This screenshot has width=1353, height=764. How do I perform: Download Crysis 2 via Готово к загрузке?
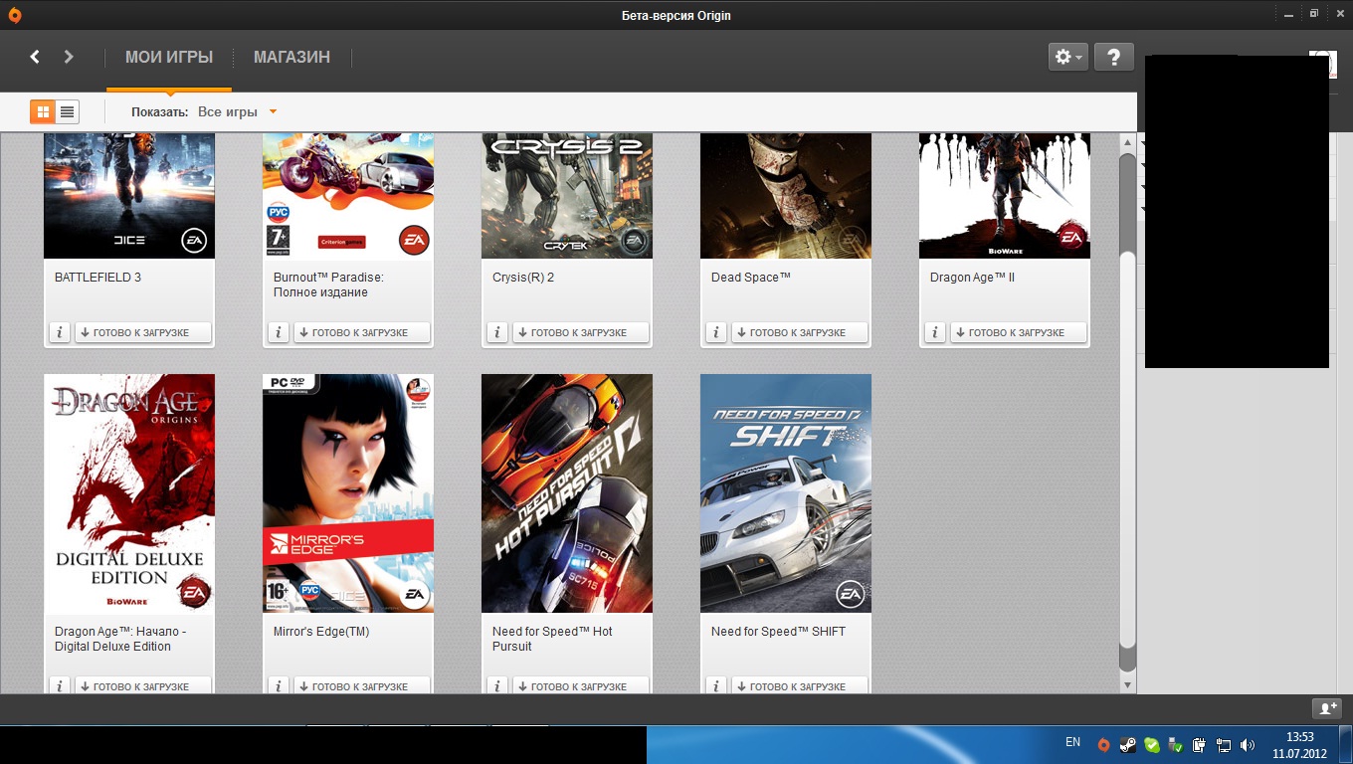click(580, 332)
